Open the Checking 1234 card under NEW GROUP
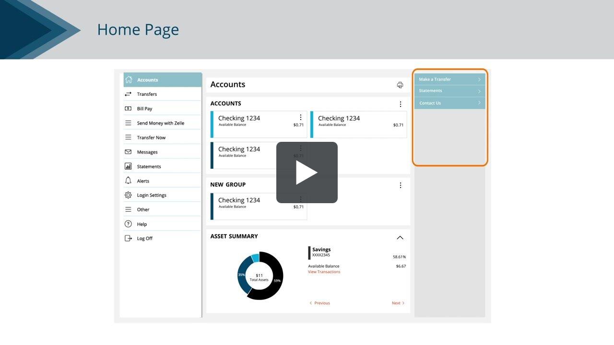This screenshot has height=345, width=614. (259, 207)
